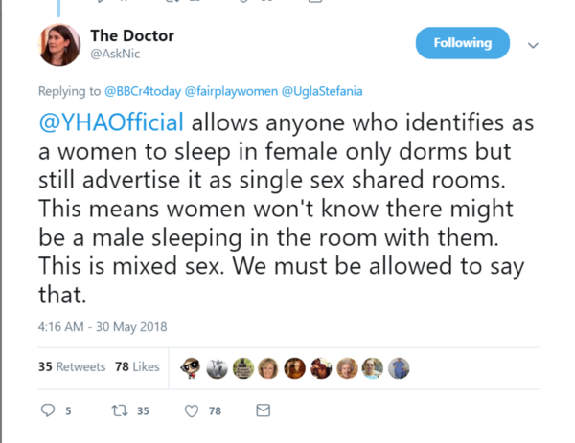Toggle the Following button
575x443 pixels.
click(x=462, y=43)
